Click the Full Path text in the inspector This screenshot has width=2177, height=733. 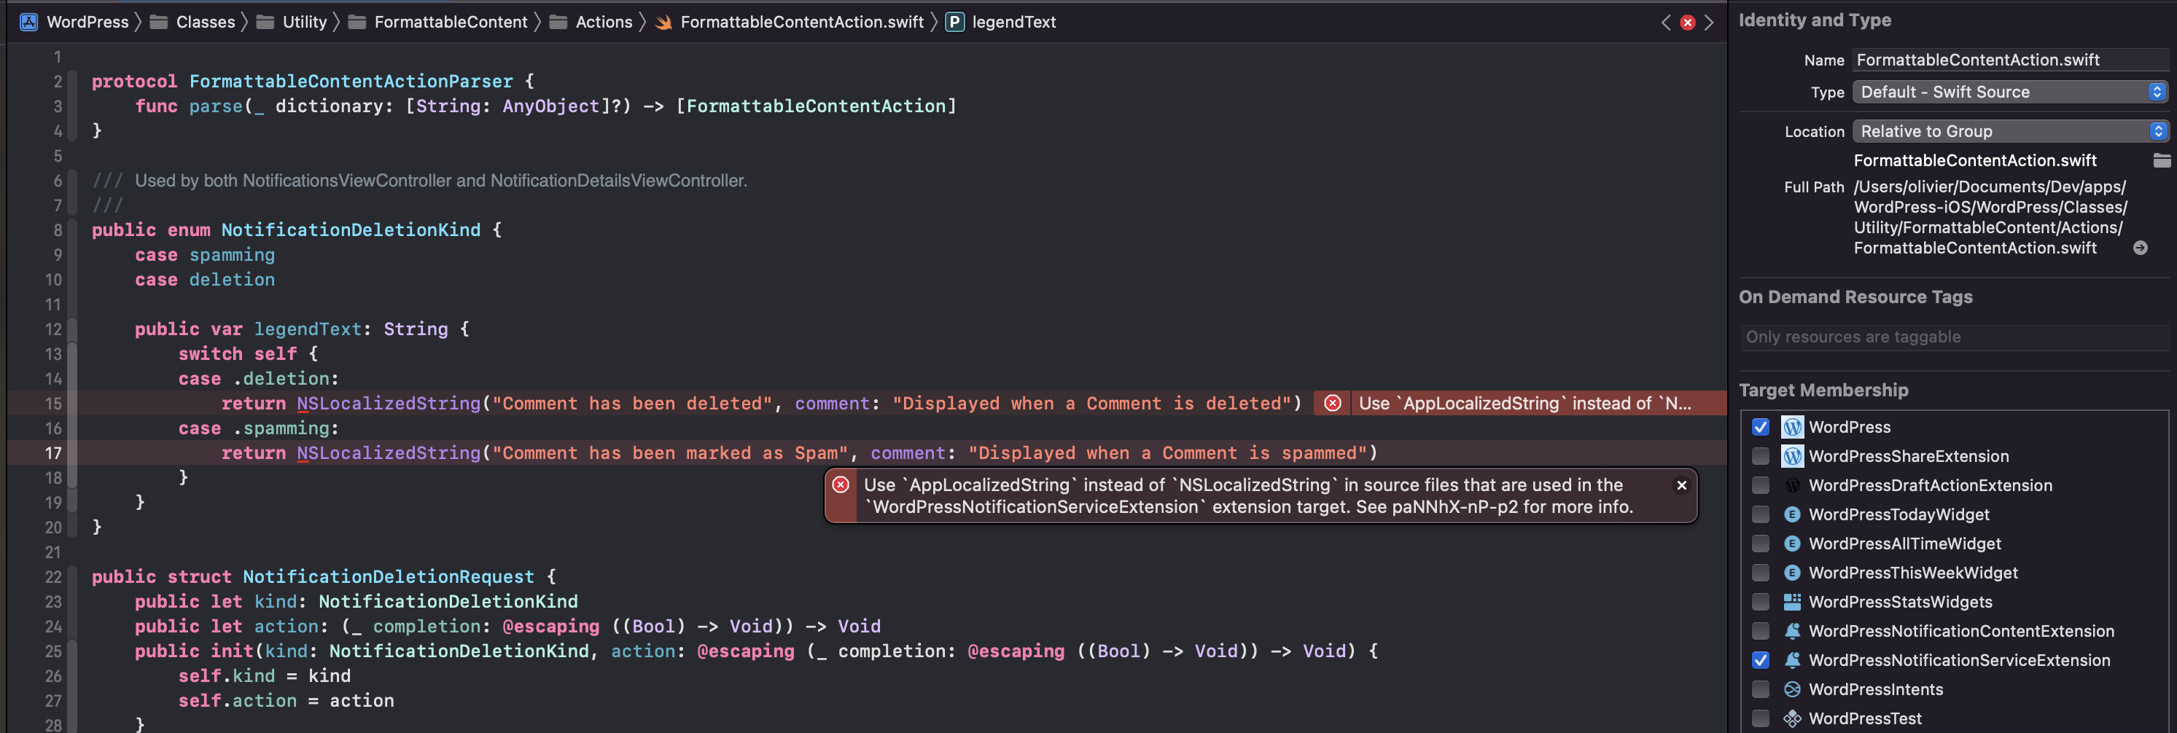pyautogui.click(x=1990, y=217)
